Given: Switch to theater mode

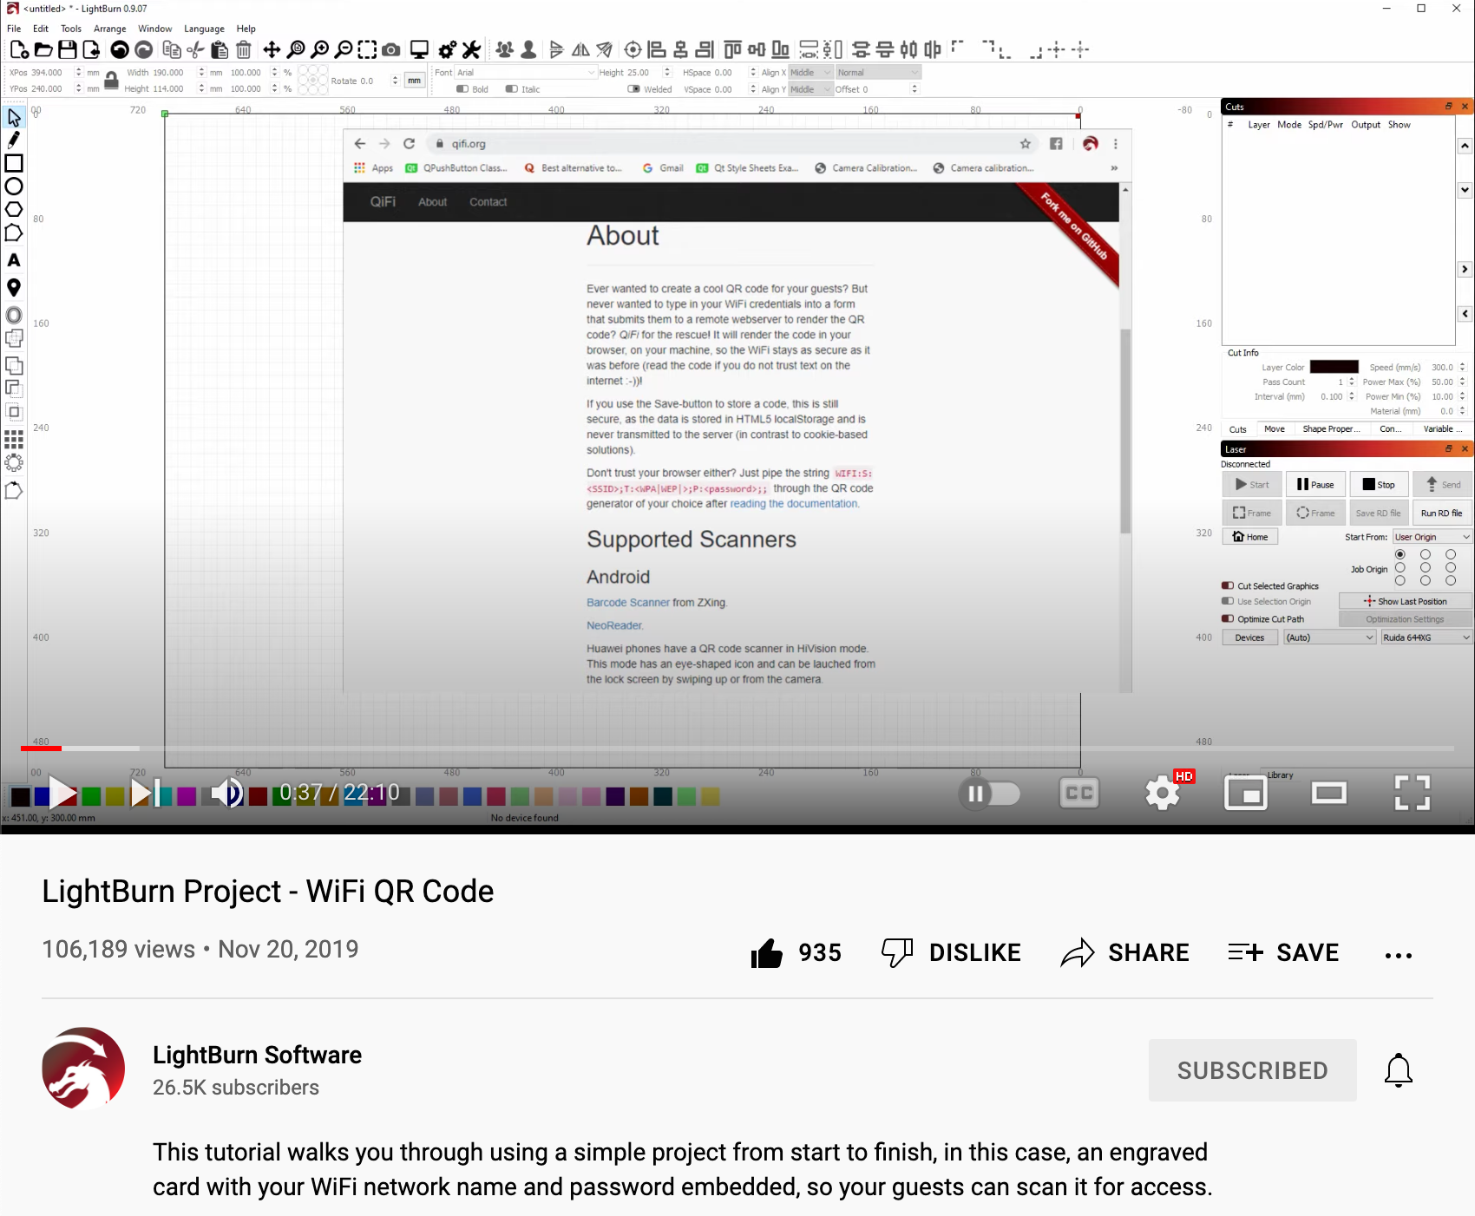Looking at the screenshot, I should click(x=1328, y=793).
